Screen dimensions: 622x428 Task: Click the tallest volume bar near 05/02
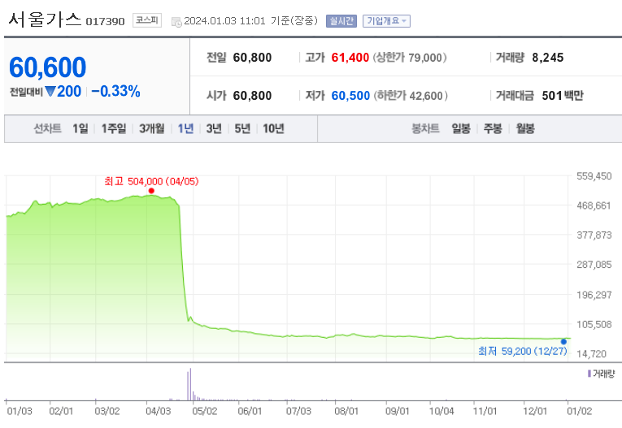190,384
